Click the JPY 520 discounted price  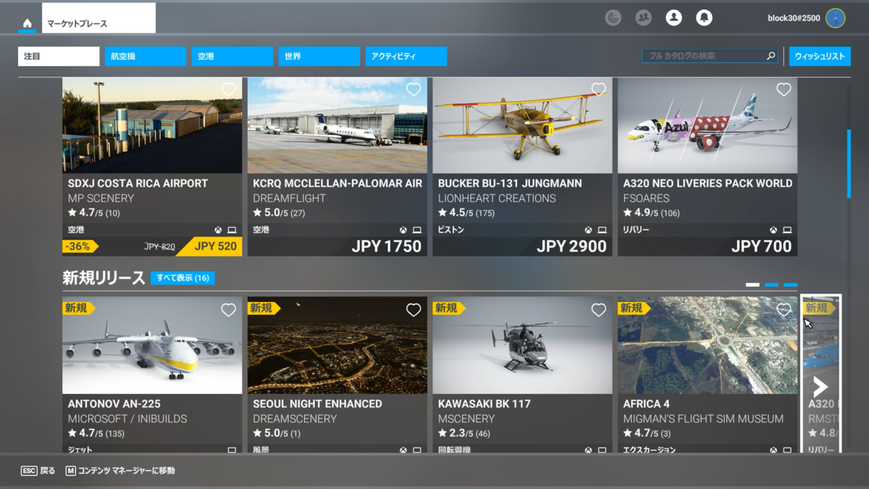(215, 246)
